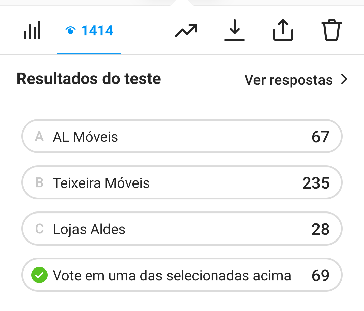Open the insights bar chart tab
Screen dimensions: 364x311
(32, 30)
